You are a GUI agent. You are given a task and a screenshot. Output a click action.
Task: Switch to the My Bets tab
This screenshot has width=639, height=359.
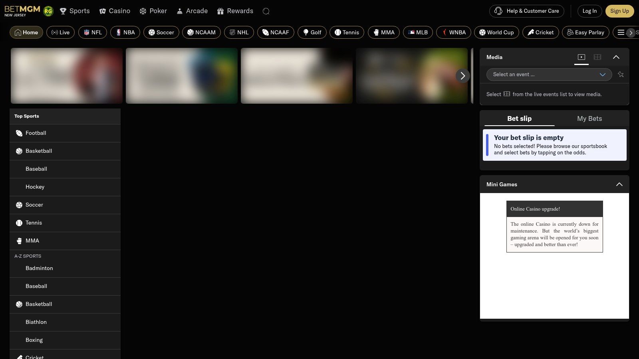tap(589, 118)
